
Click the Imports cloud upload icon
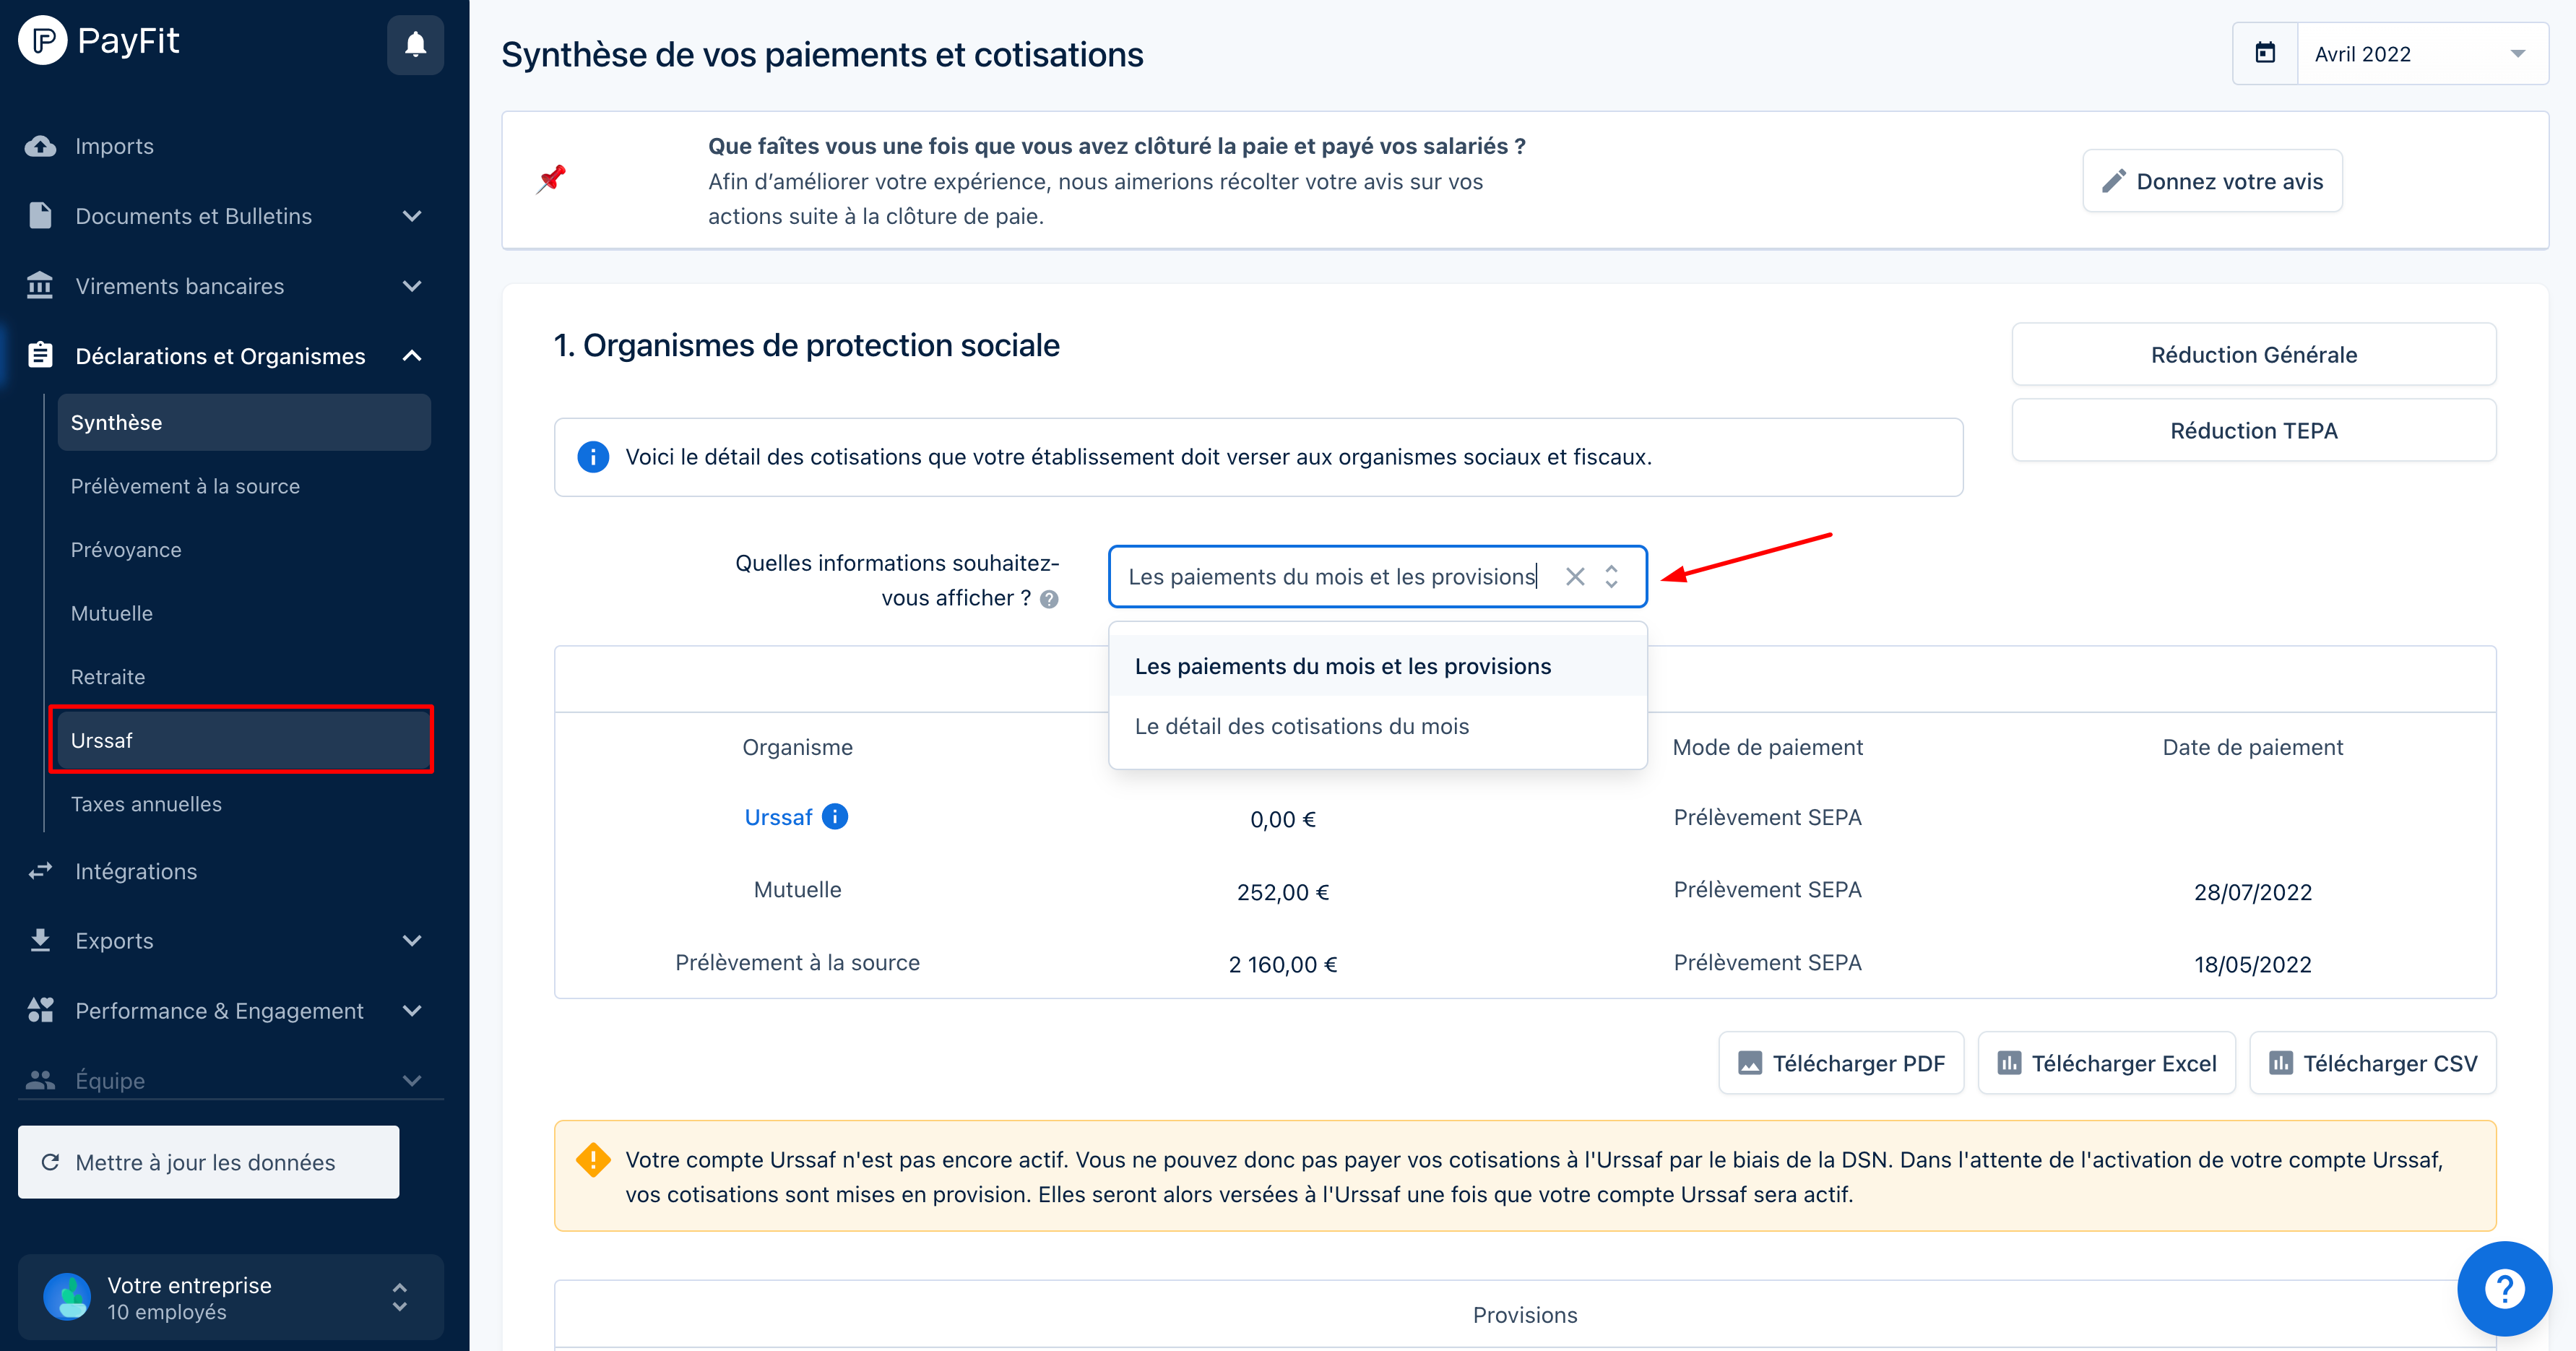point(39,145)
